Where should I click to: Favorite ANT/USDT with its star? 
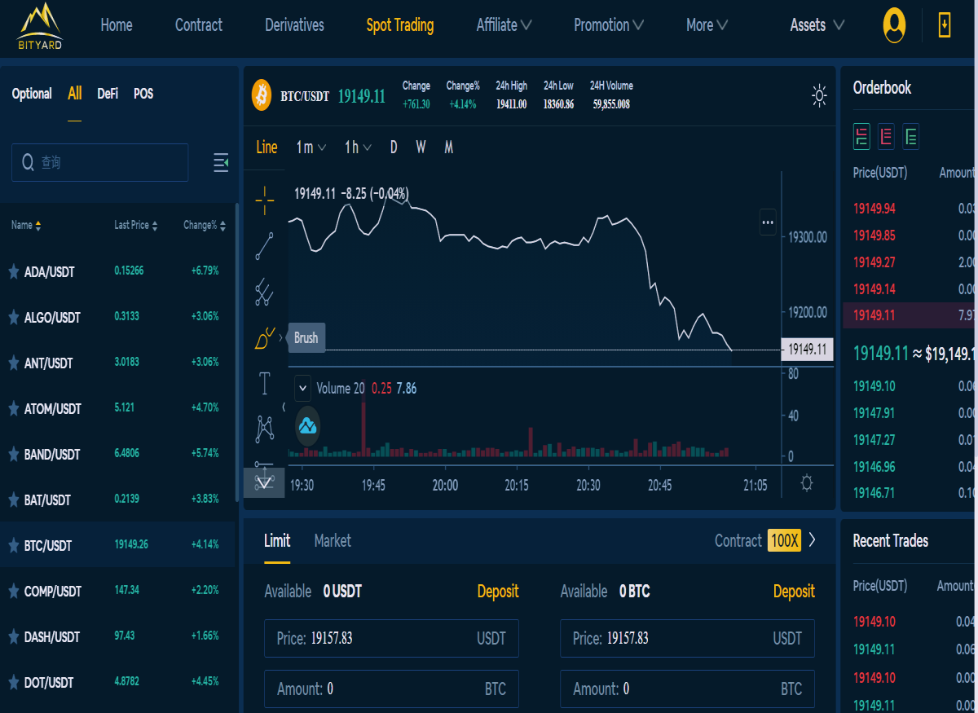pyautogui.click(x=13, y=363)
